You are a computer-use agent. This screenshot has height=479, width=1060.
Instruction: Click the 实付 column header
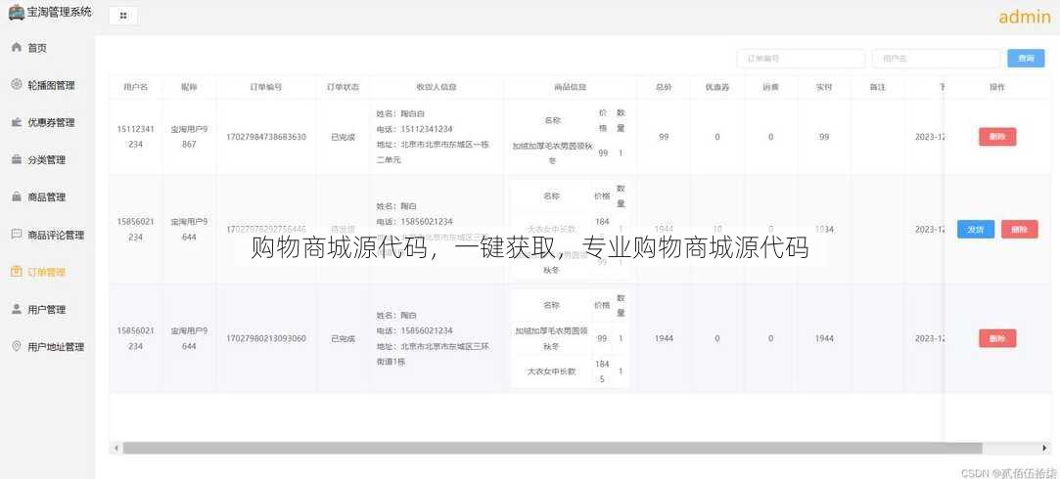(823, 87)
